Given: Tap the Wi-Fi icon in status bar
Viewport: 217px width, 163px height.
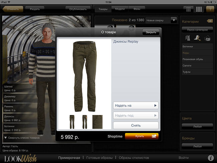Looking at the screenshot, I should 9,2.
